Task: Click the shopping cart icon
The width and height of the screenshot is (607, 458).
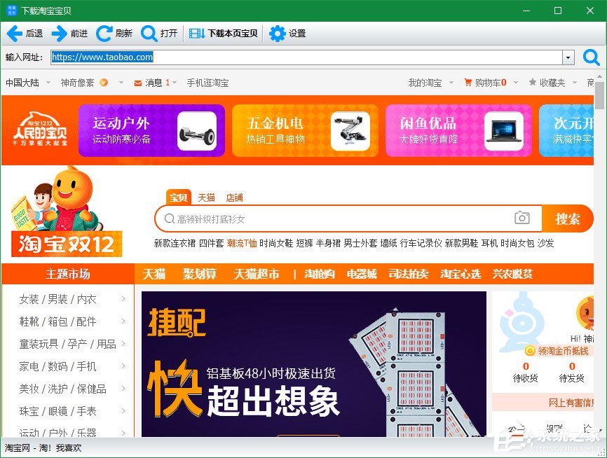Action: tap(468, 83)
